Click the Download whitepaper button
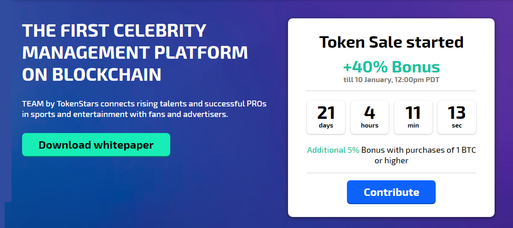Viewport: 513px width, 228px height. click(x=96, y=145)
